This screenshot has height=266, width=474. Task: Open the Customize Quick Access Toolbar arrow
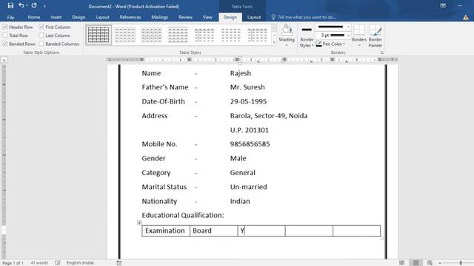tap(44, 6)
